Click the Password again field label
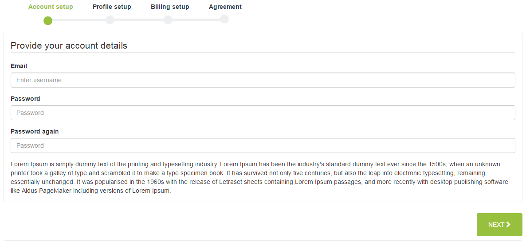 click(35, 131)
